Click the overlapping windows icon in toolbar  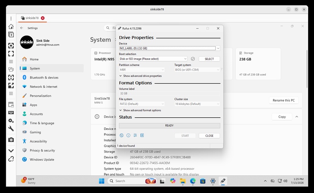coord(11,69)
